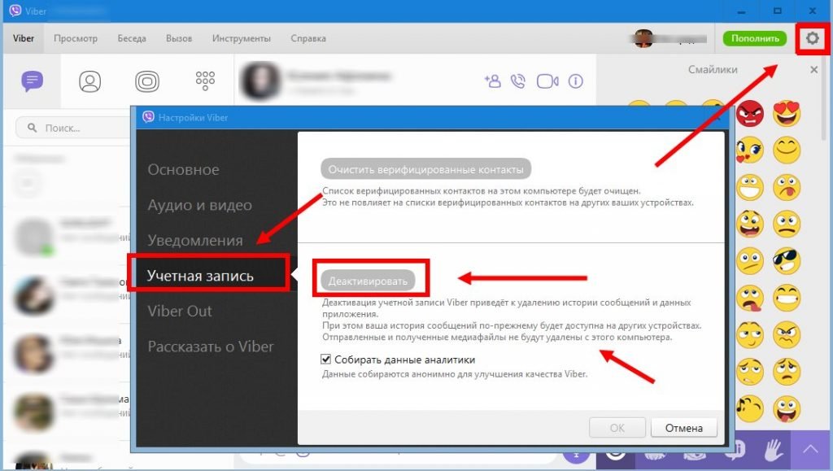Pick the heart-eyes emoji sticker
The height and width of the screenshot is (471, 833).
click(x=786, y=113)
